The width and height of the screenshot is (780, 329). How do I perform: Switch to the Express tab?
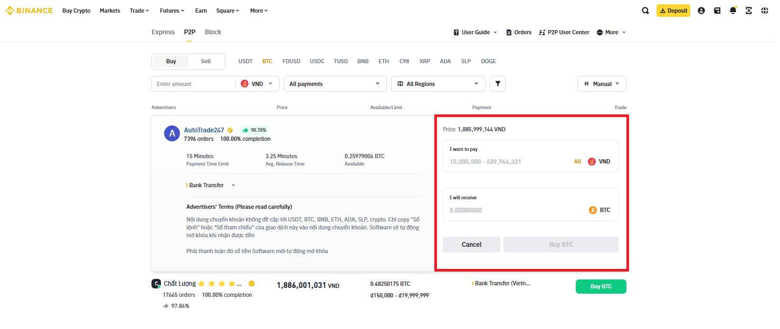click(x=163, y=32)
